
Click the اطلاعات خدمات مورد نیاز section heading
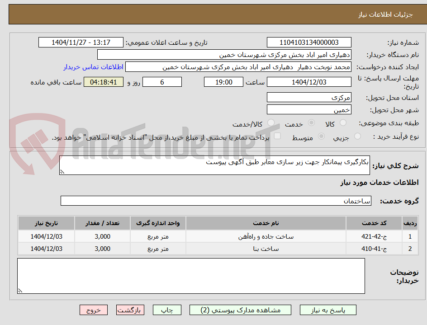click(380, 182)
